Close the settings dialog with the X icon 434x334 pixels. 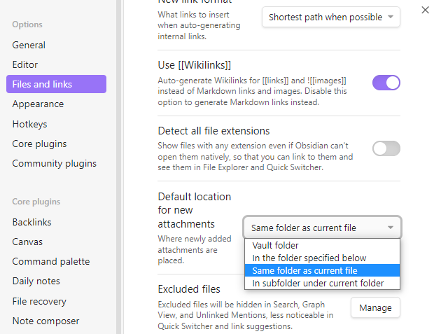(425, 11)
